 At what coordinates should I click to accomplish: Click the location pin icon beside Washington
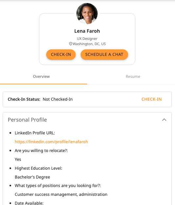tap(70, 44)
